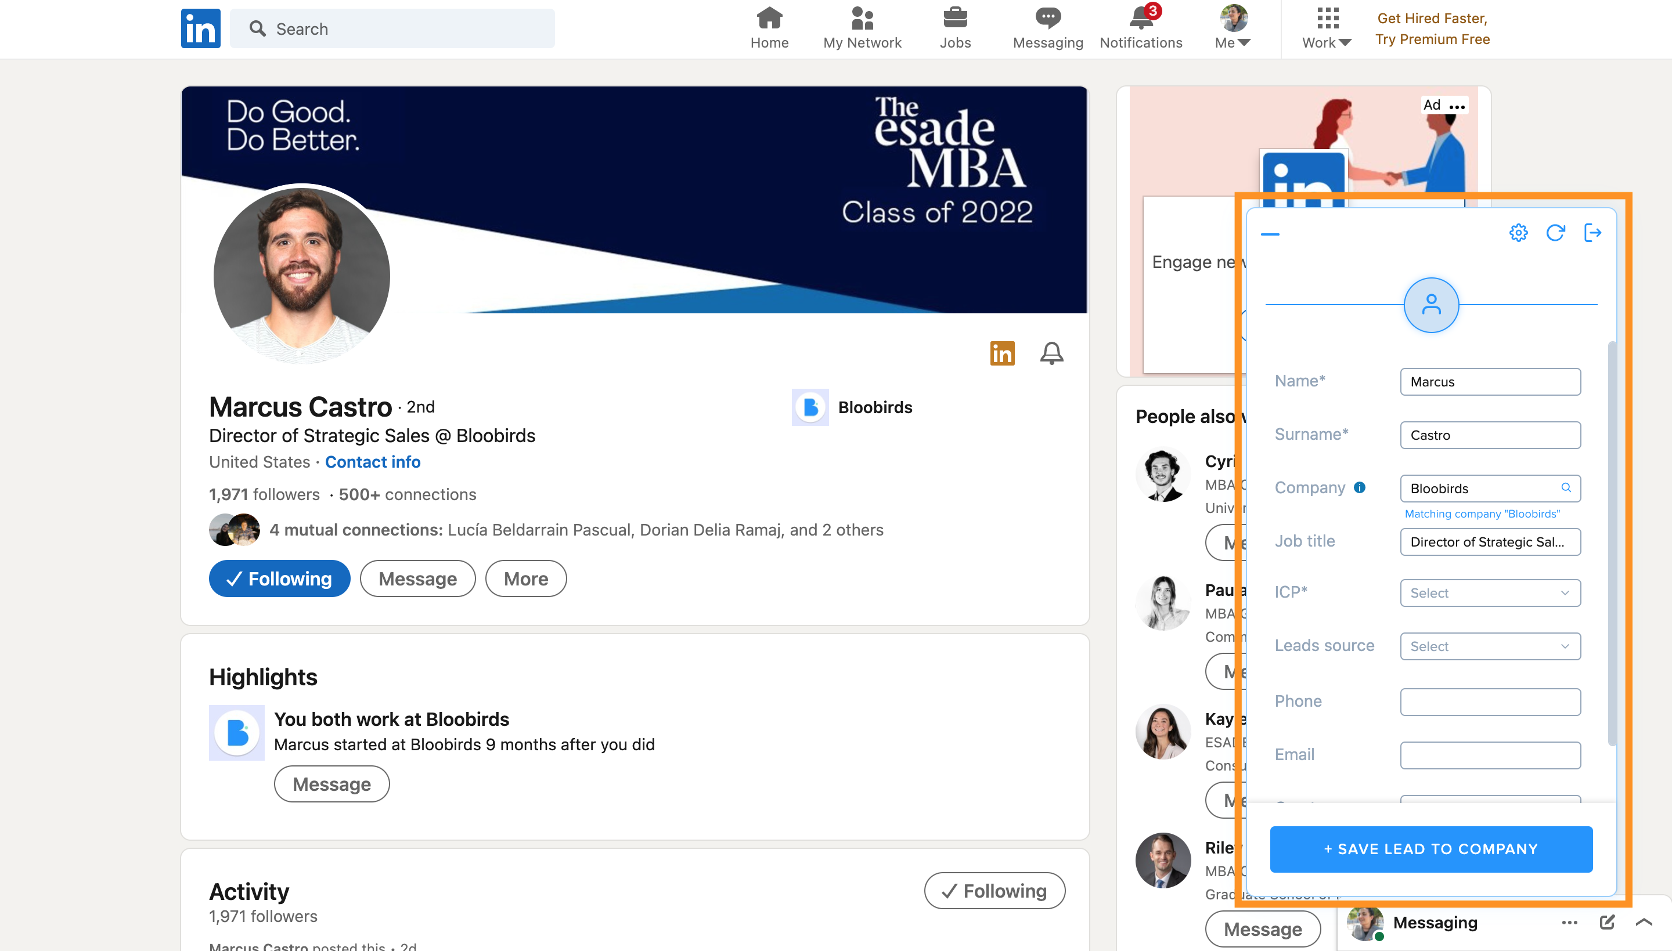Click the Me profile photo in header
The height and width of the screenshot is (951, 1672).
1233,17
